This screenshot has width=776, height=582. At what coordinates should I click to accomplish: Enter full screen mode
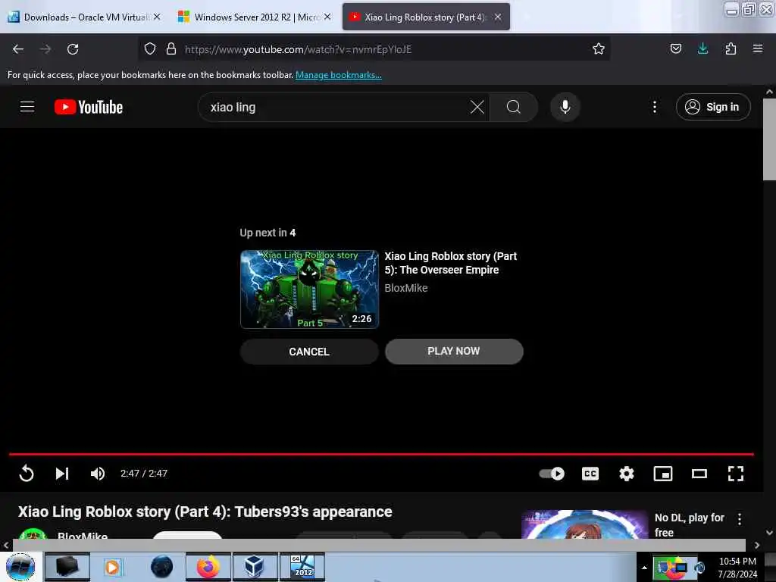(x=735, y=474)
